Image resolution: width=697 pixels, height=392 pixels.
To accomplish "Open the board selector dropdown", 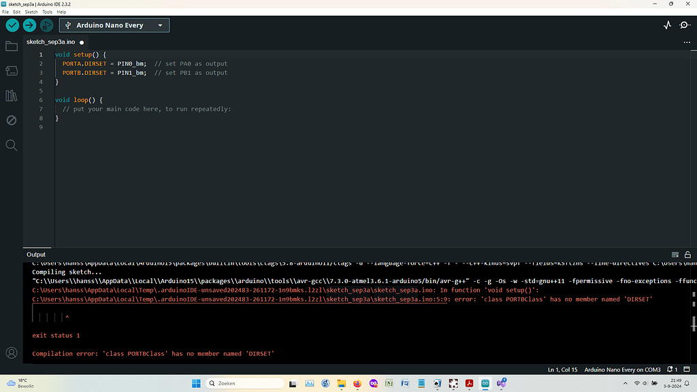I will pos(114,24).
